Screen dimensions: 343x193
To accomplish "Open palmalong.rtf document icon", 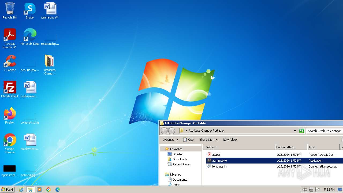I will [x=50, y=11].
